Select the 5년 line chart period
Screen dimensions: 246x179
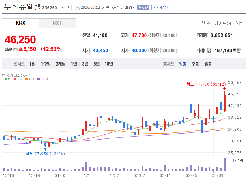click(96, 64)
